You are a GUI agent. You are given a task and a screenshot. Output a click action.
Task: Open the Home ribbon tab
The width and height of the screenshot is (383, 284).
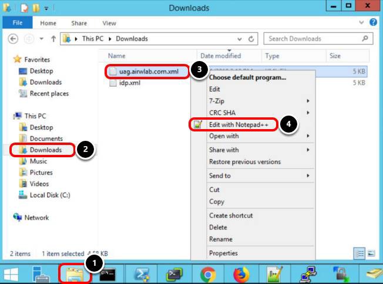coord(48,23)
